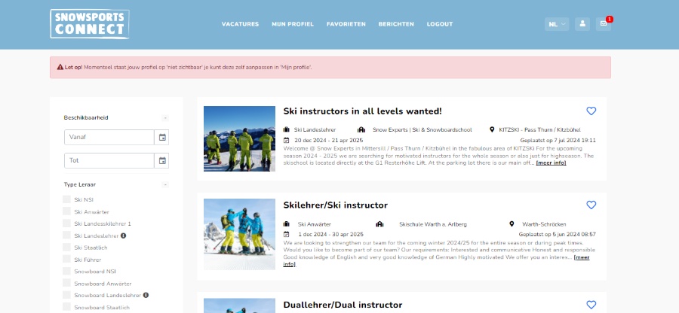Open calendar picker for Vanaf date
This screenshot has width=679, height=313.
click(x=161, y=138)
